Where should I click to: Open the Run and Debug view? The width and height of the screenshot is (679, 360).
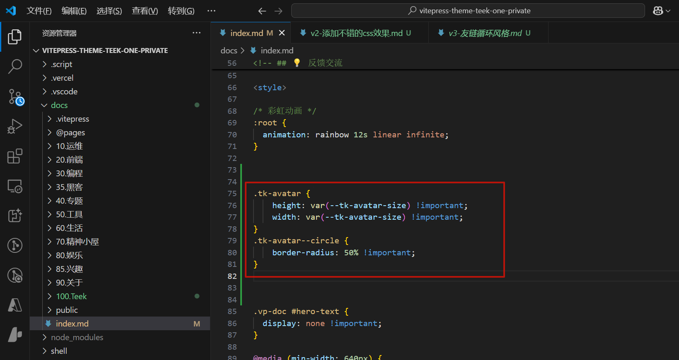(x=15, y=126)
